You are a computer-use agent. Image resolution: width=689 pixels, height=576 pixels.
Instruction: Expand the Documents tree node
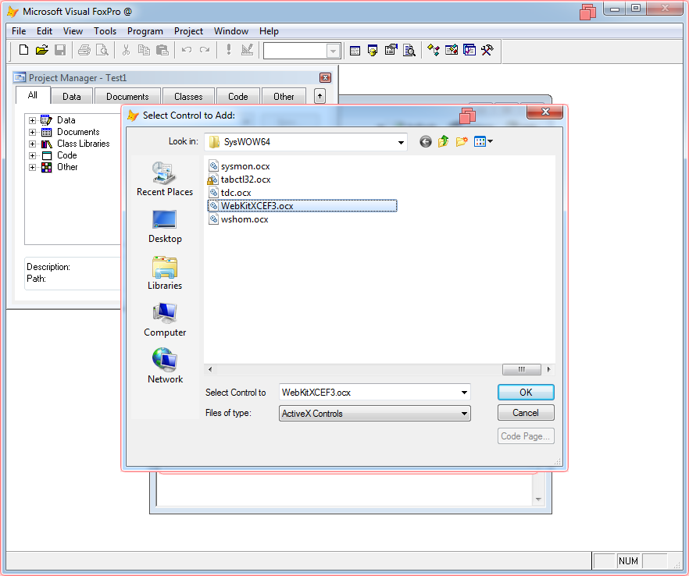coord(32,132)
